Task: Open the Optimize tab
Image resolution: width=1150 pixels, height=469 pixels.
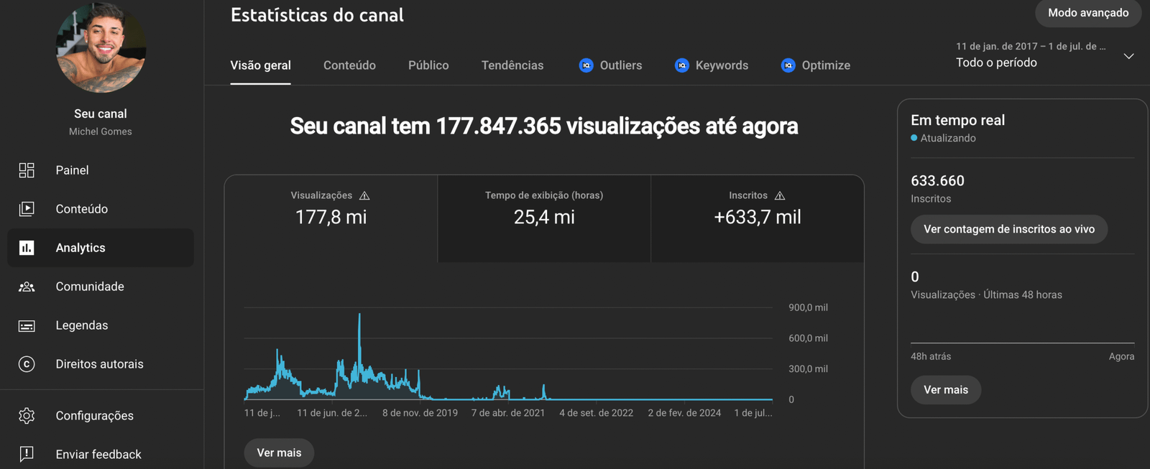Action: (816, 65)
